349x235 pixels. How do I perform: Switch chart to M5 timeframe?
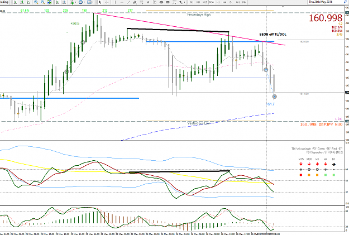pos(198,2)
